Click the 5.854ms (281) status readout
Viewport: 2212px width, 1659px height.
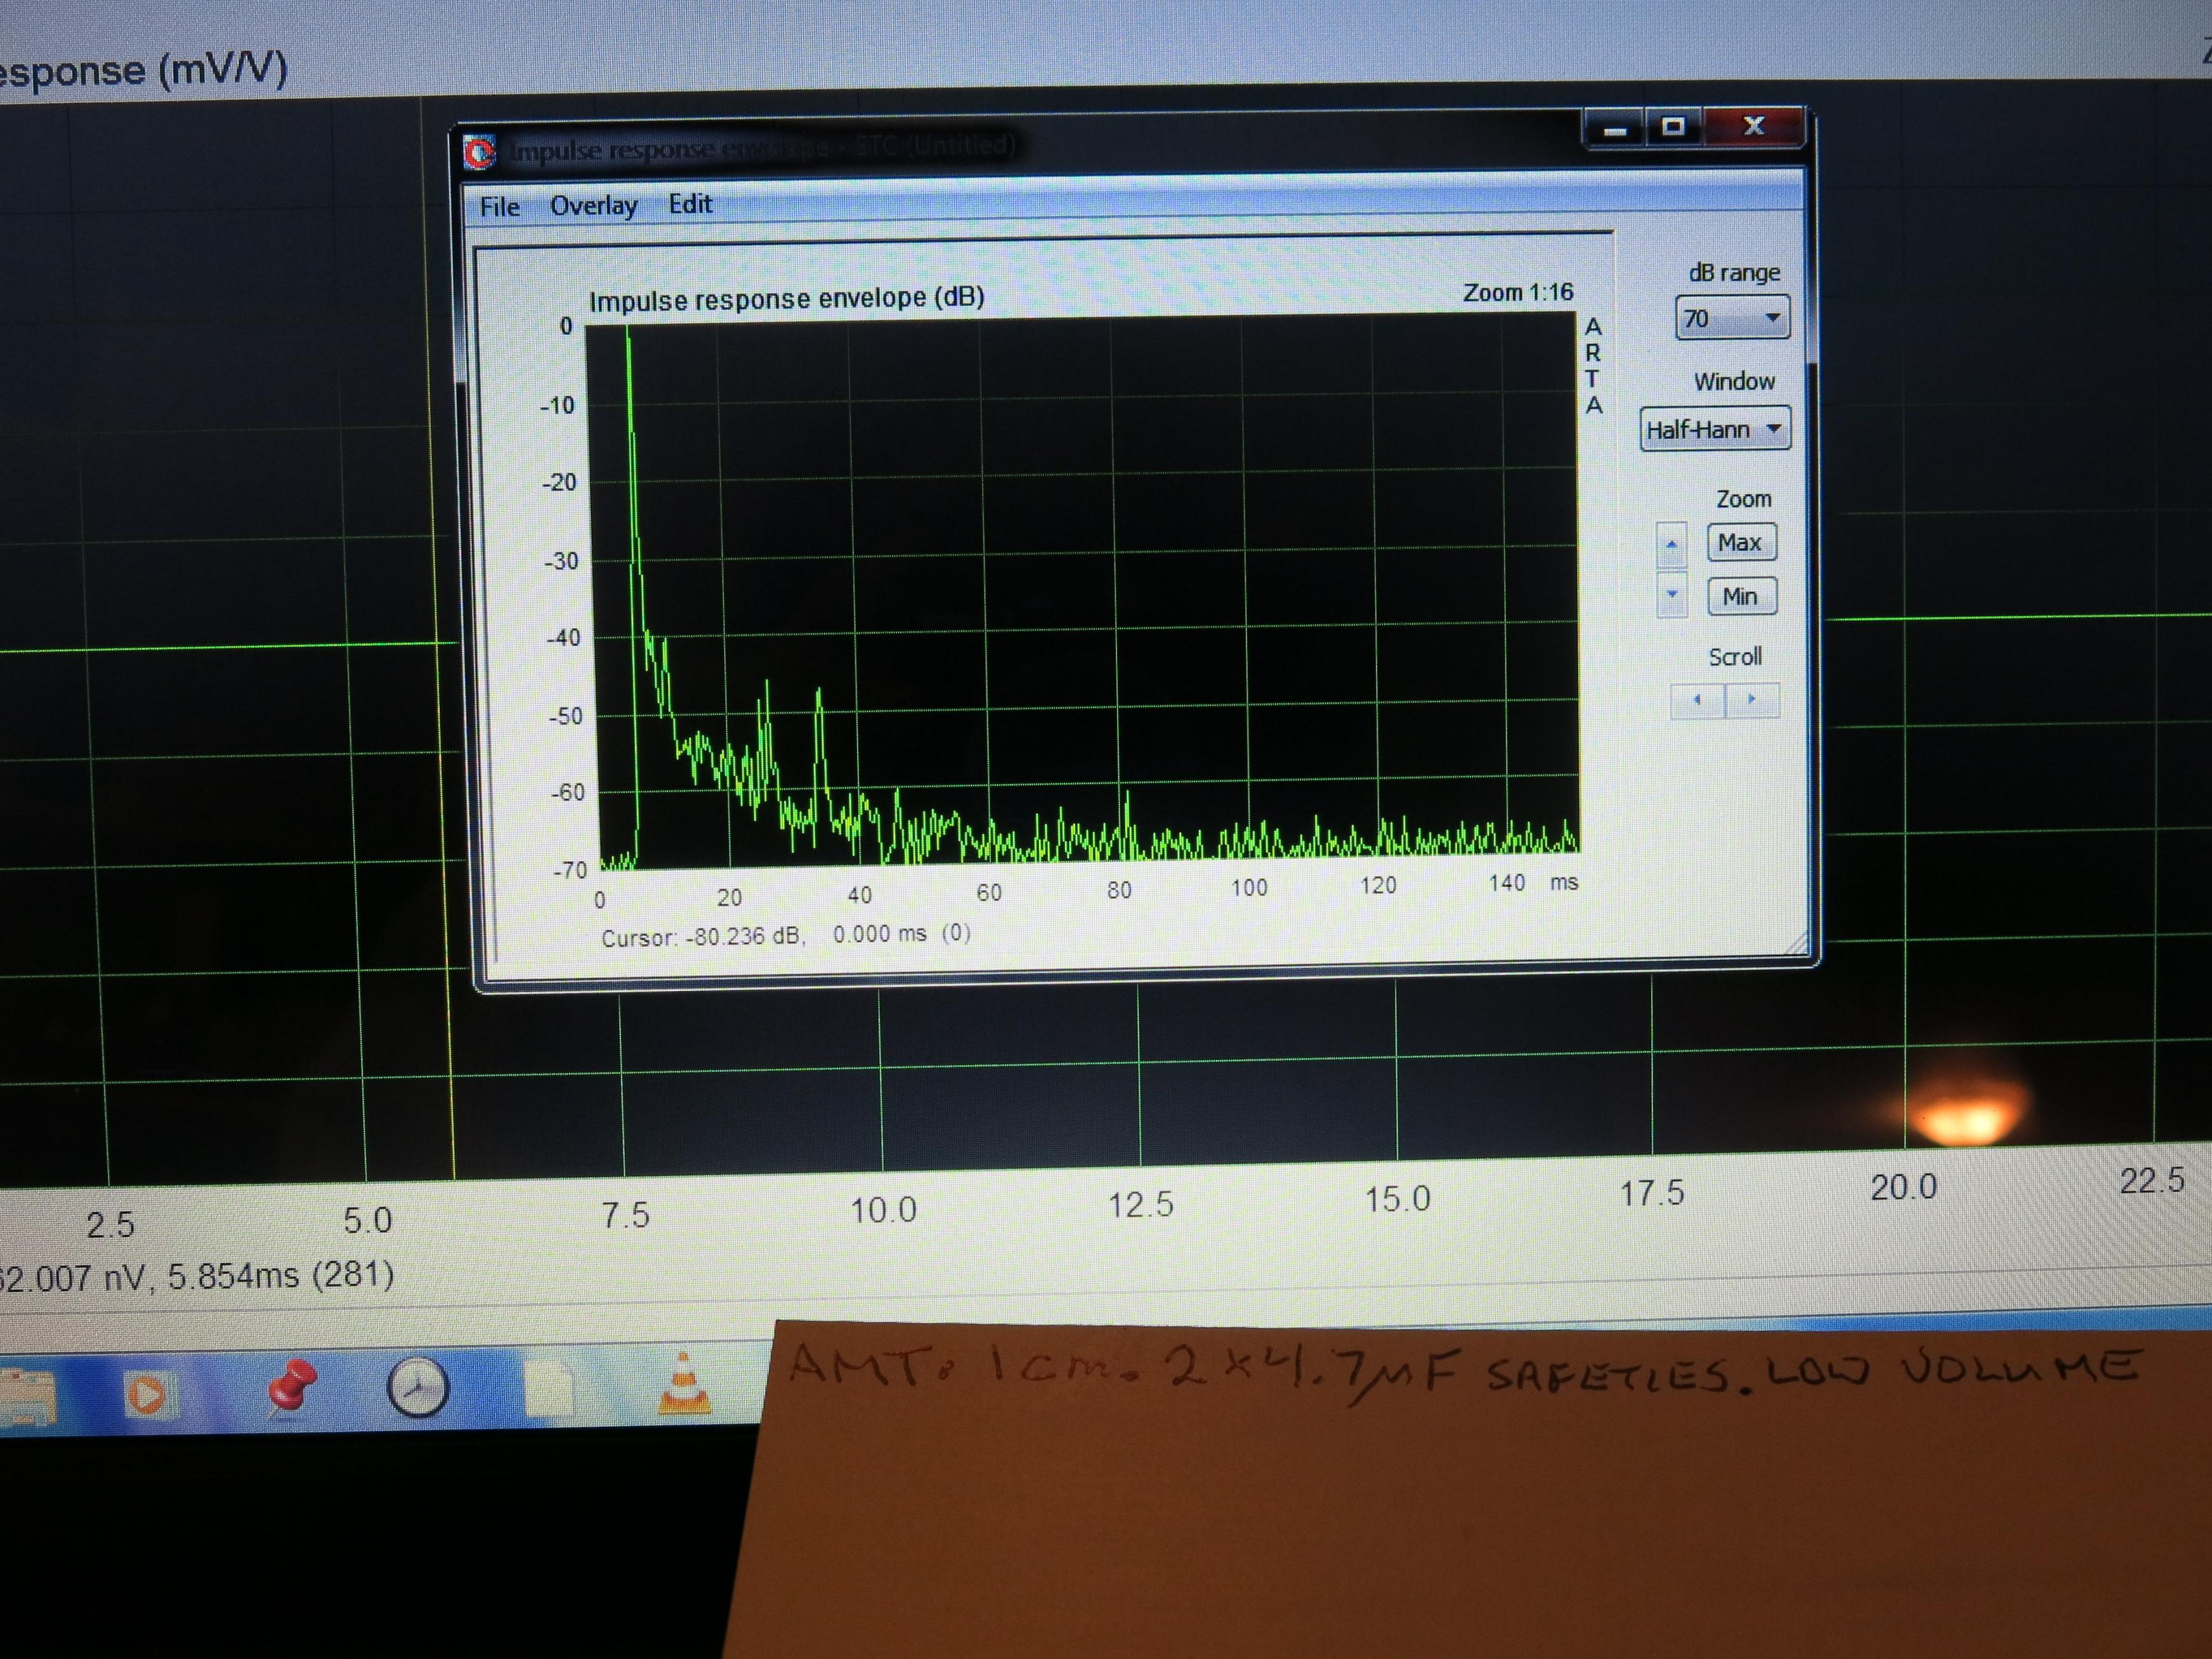[x=280, y=1276]
